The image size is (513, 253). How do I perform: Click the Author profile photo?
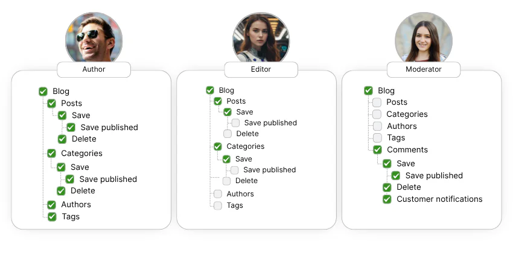(94, 36)
